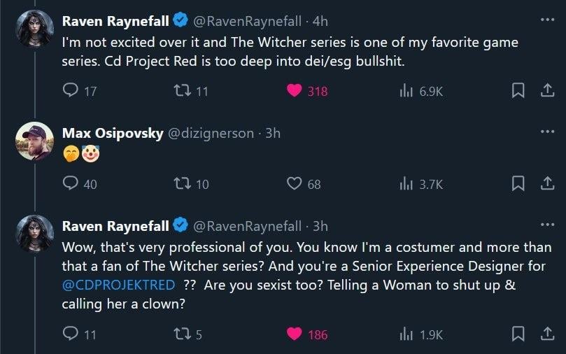The width and height of the screenshot is (566, 354).
Task: Share the first Raven Raynefall tweet
Action: [547, 91]
